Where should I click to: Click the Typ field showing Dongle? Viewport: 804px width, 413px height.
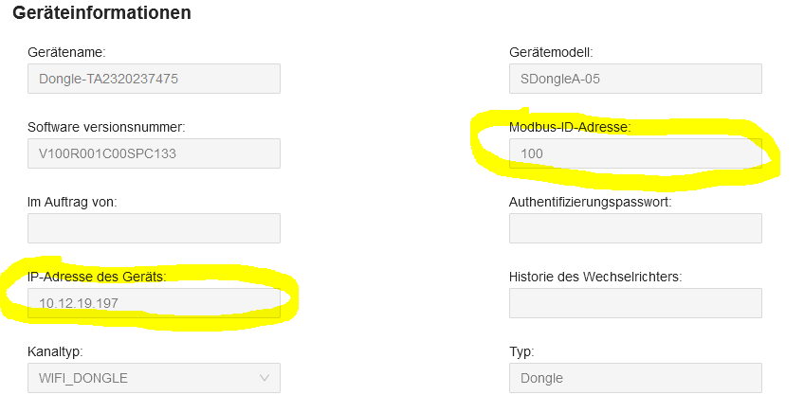[635, 378]
